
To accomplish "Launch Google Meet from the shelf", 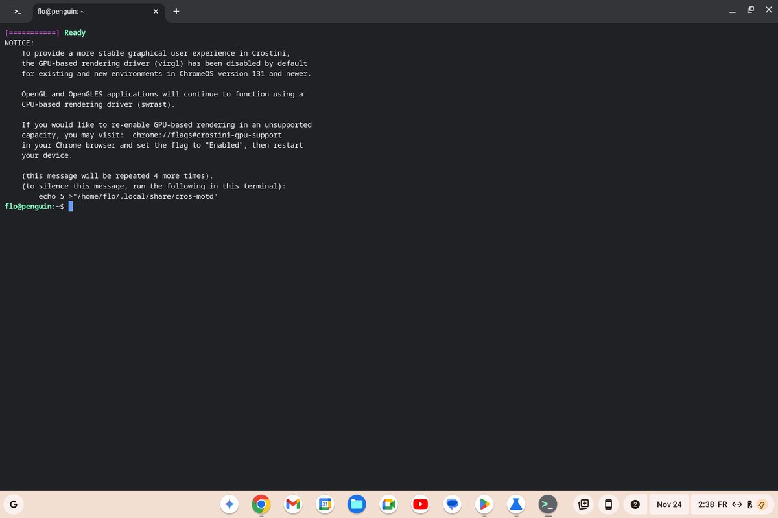I will pos(388,504).
